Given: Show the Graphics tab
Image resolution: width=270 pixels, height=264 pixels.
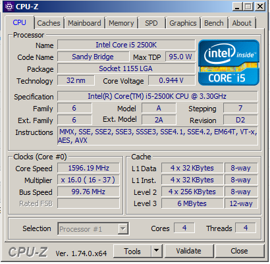Looking at the screenshot, I should [183, 23].
